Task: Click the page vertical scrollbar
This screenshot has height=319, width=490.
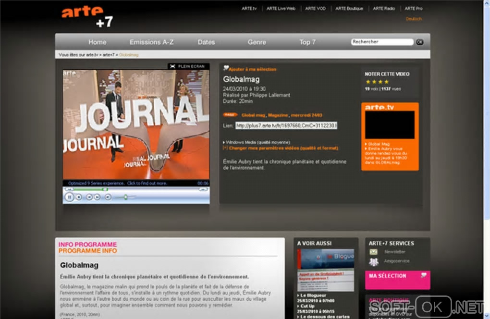Action: (487, 159)
